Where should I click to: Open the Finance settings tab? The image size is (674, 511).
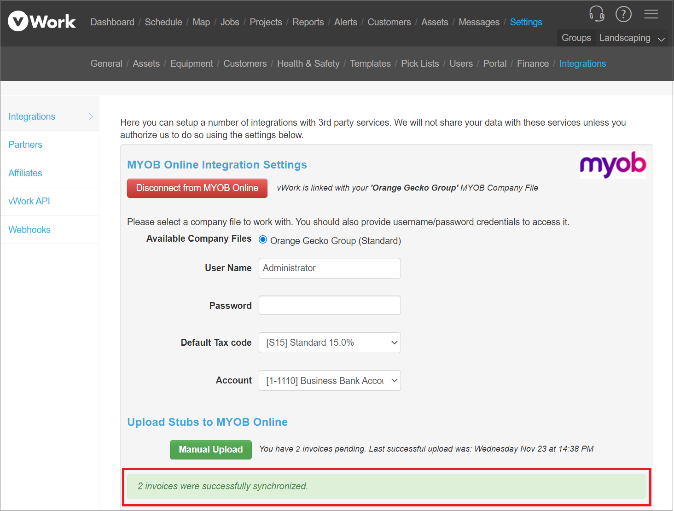(533, 64)
